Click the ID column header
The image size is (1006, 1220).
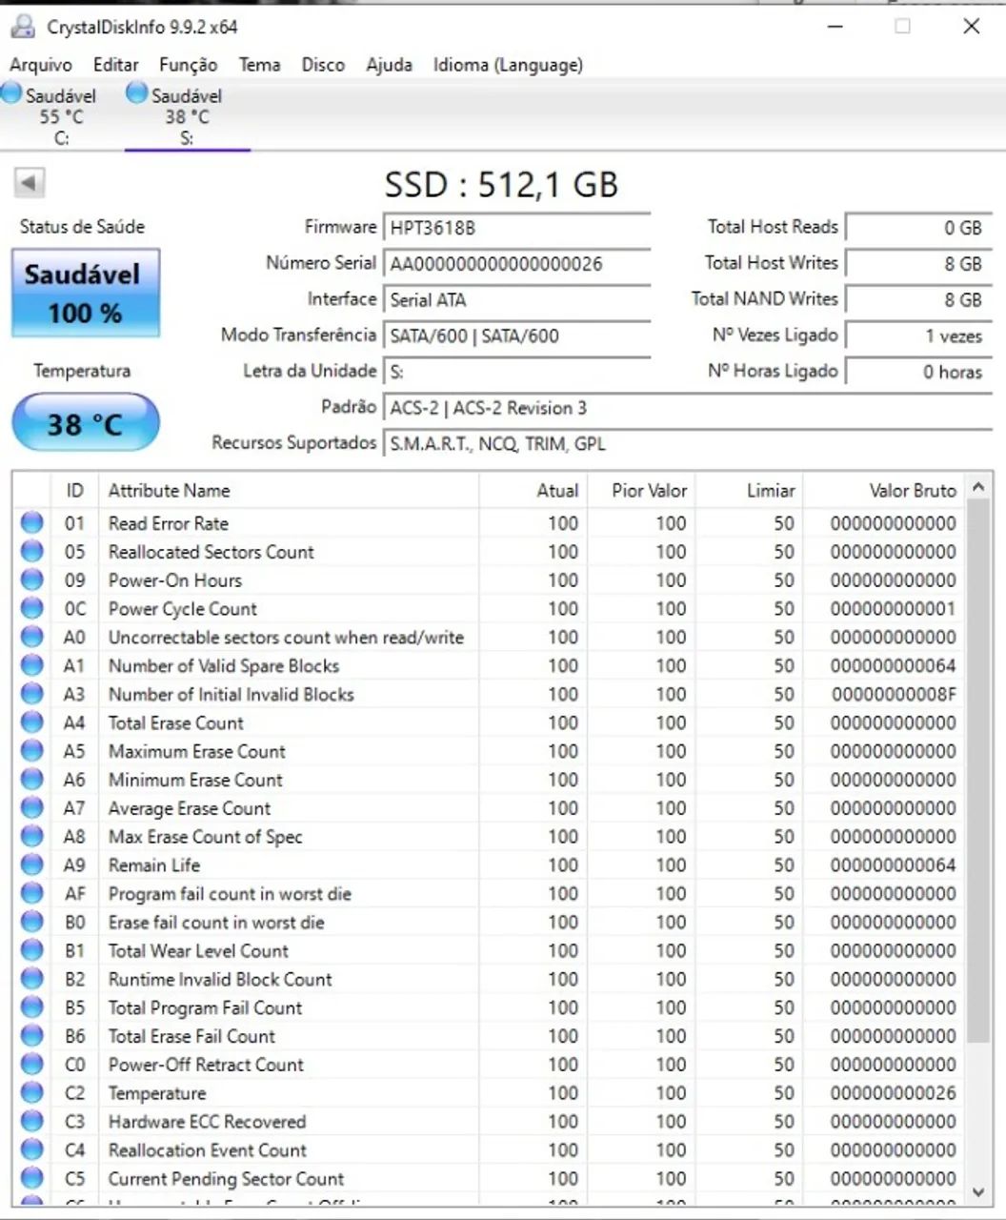pyautogui.click(x=74, y=490)
